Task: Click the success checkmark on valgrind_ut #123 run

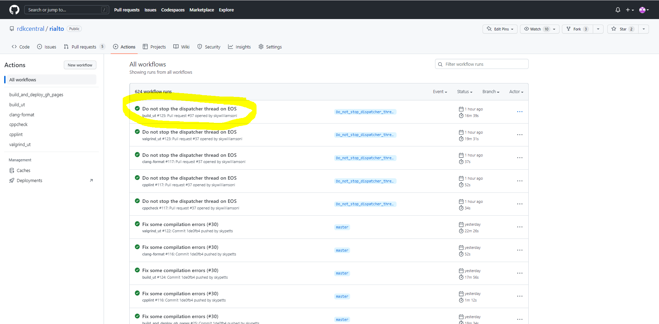Action: 137,132
